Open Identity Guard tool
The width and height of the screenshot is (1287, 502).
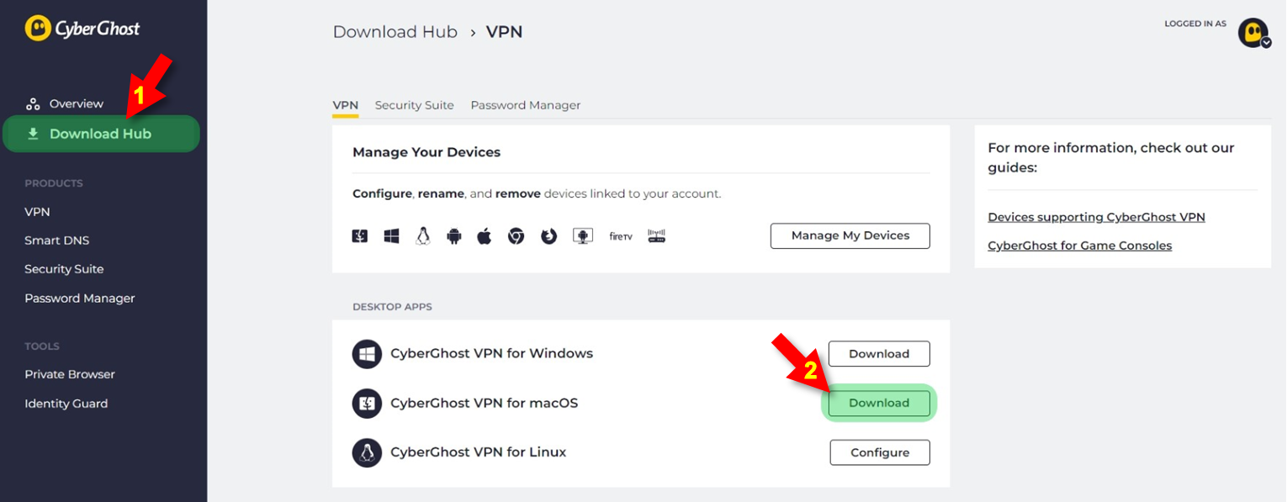coord(66,404)
